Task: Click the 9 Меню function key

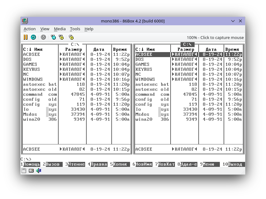Action: coord(210,164)
